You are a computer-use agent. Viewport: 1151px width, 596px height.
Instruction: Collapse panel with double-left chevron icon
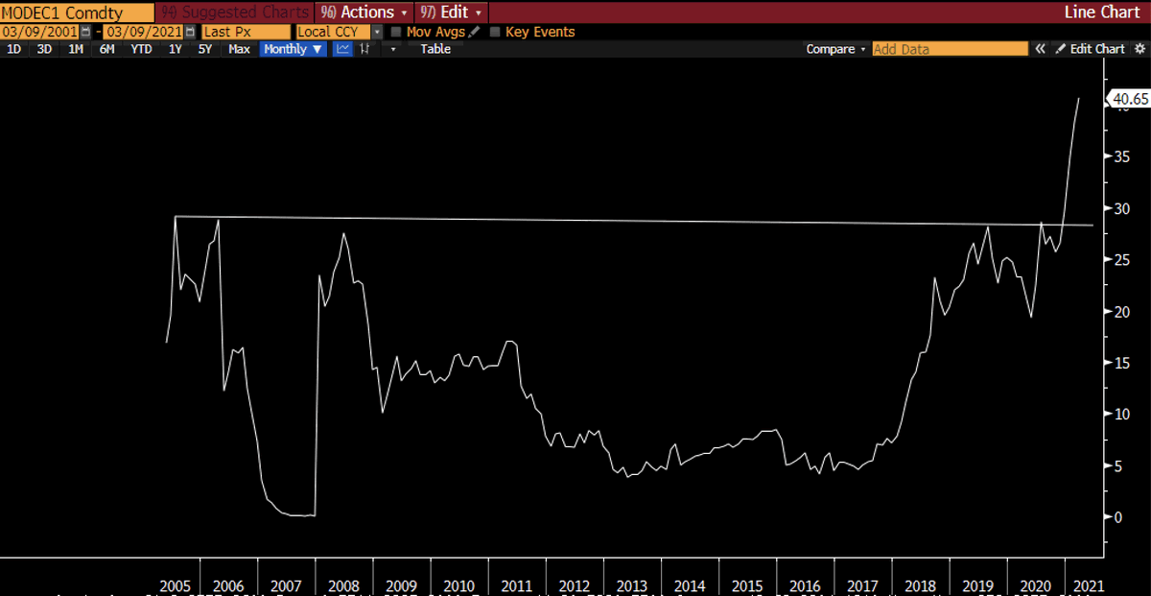(x=1040, y=49)
